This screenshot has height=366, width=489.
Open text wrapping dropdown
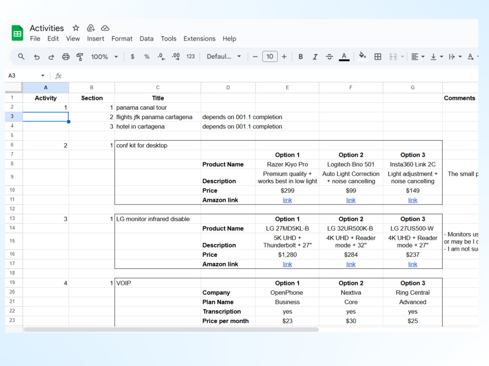455,57
